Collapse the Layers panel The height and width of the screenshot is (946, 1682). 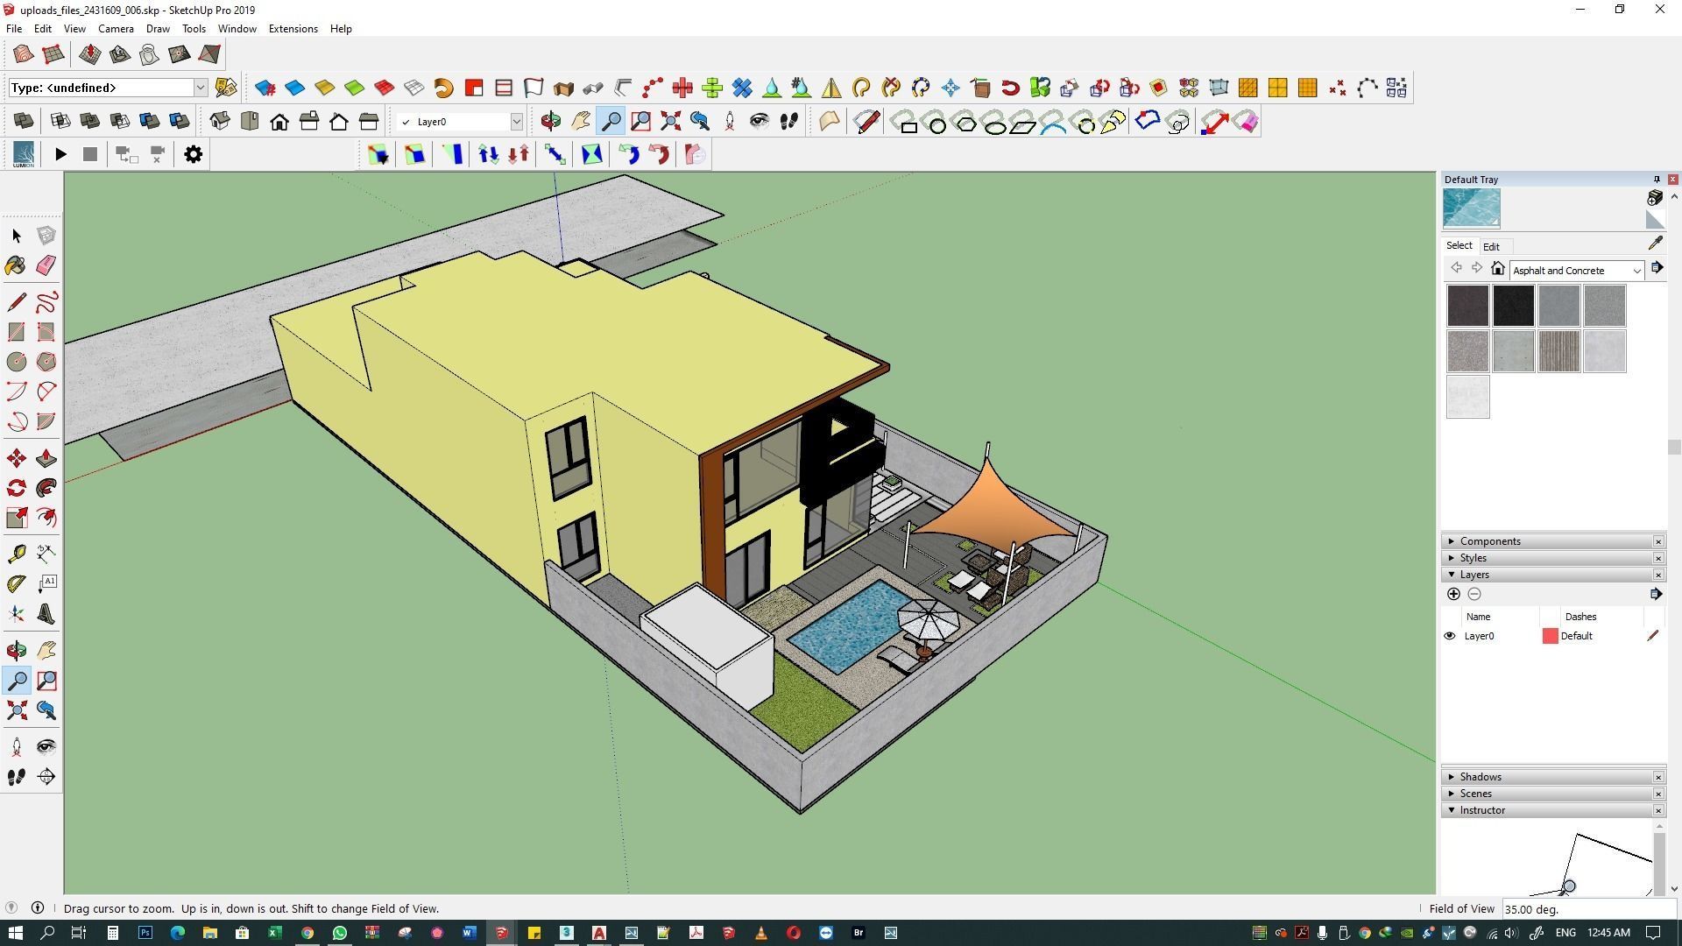tap(1474, 575)
